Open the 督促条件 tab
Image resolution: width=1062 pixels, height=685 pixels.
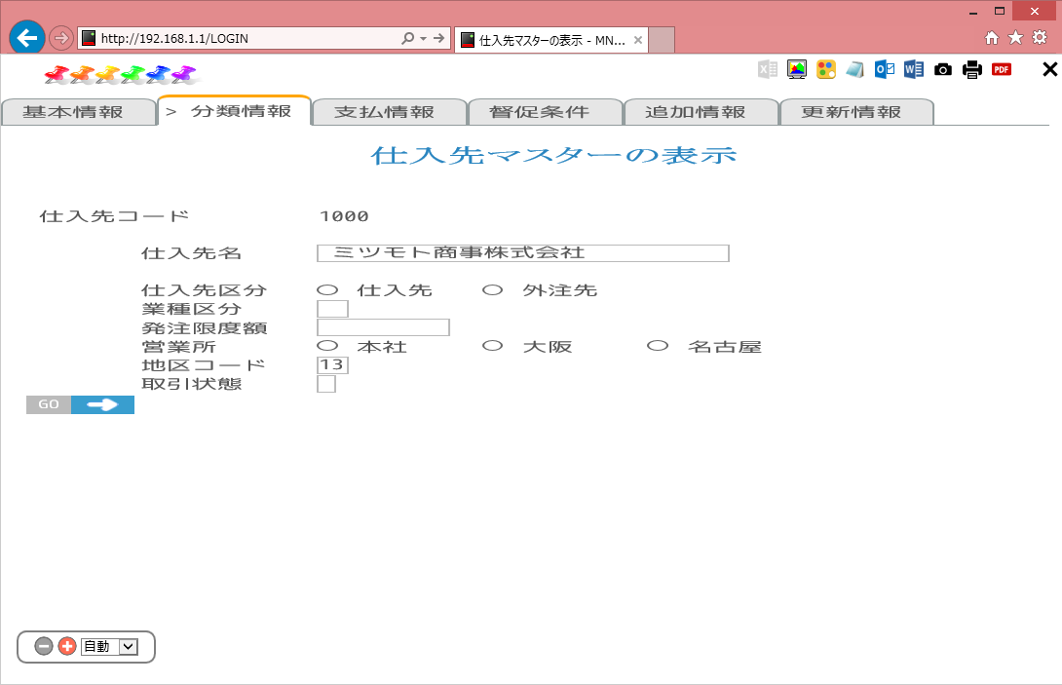click(540, 112)
